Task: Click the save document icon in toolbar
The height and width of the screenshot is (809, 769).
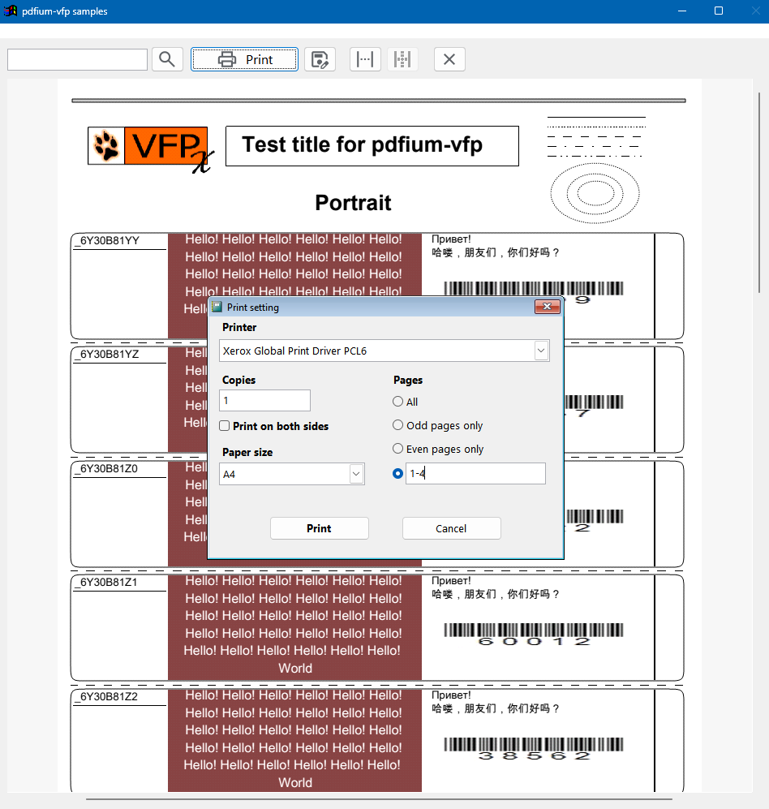Action: tap(320, 59)
